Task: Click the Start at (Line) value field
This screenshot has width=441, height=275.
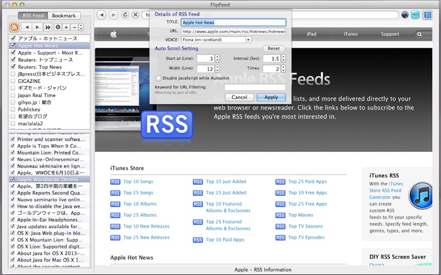Action: (205, 58)
